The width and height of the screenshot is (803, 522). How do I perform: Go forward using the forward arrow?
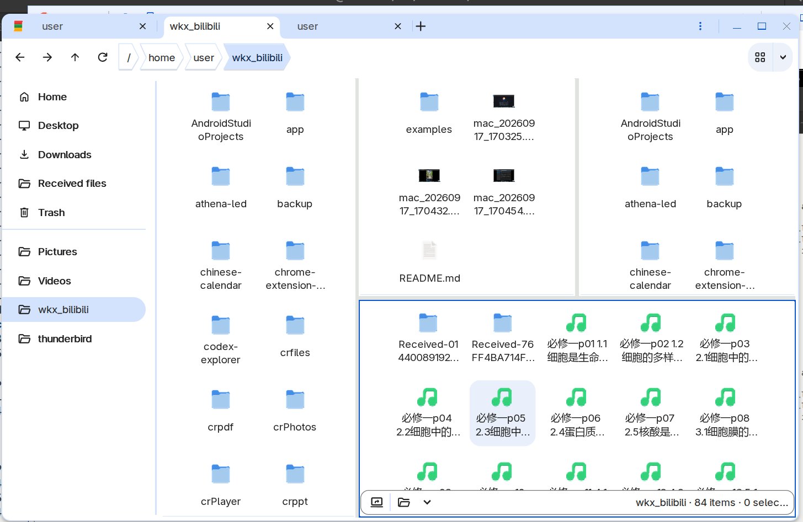coord(47,57)
